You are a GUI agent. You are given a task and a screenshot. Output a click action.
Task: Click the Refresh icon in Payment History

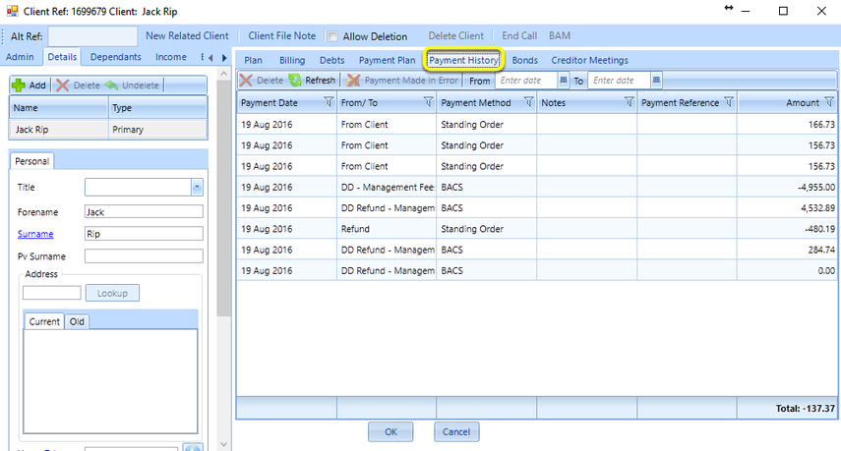coord(295,81)
